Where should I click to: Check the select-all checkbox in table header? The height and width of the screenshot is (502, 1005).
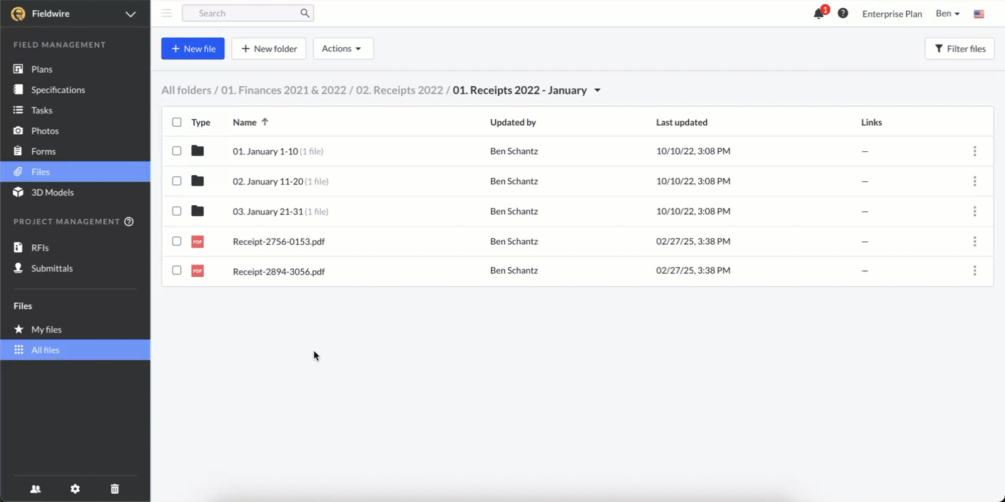point(177,122)
